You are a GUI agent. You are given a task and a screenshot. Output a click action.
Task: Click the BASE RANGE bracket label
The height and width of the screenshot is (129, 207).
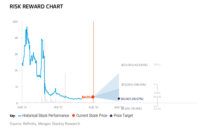tap(157, 95)
